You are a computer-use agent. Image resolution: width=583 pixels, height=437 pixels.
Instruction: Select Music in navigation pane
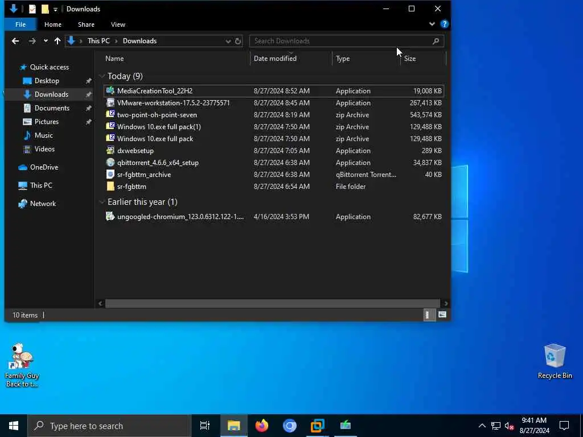point(43,135)
